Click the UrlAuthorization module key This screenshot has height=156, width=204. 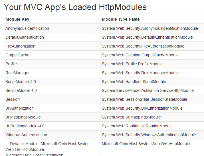tap(19, 108)
